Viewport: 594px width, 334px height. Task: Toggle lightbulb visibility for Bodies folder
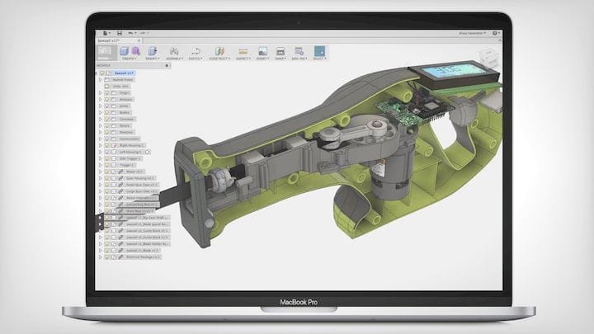pos(107,113)
